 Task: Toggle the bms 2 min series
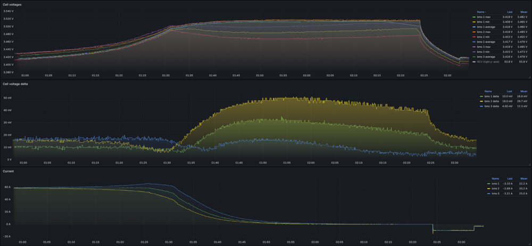tap(484, 37)
